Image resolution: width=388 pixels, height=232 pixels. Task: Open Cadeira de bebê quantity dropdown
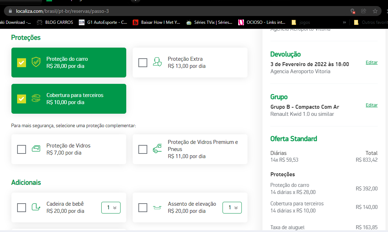point(111,207)
